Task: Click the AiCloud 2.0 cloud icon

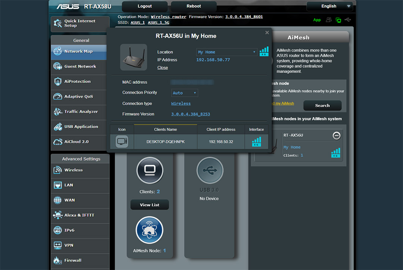Action: [x=57, y=142]
